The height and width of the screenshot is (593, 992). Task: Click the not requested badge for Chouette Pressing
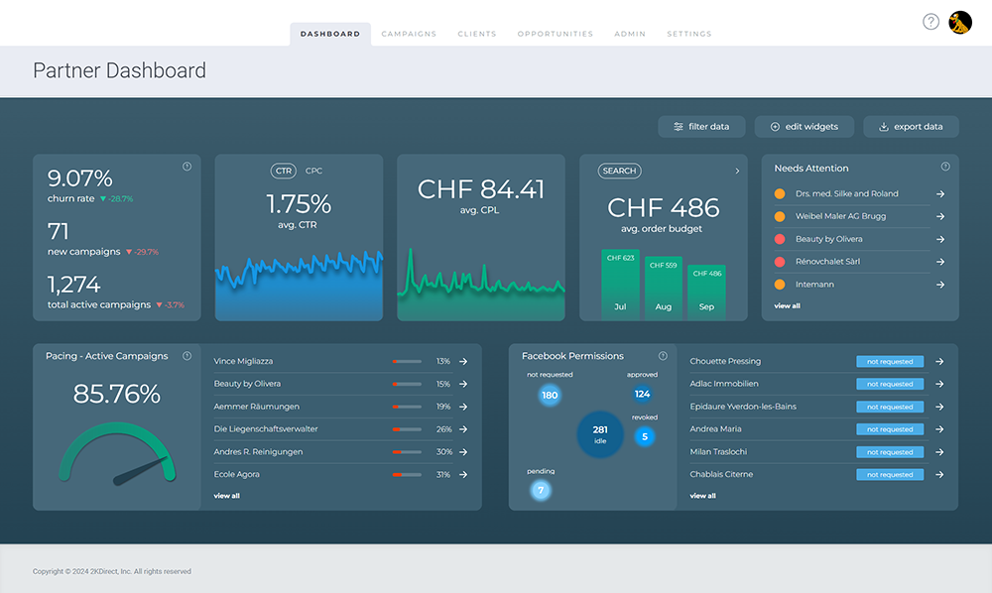[x=890, y=361]
